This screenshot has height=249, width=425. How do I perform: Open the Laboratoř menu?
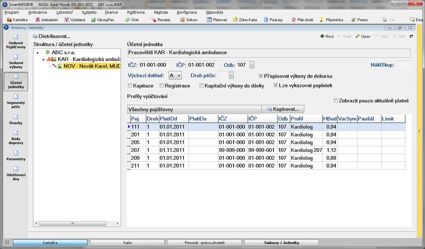tap(64, 12)
